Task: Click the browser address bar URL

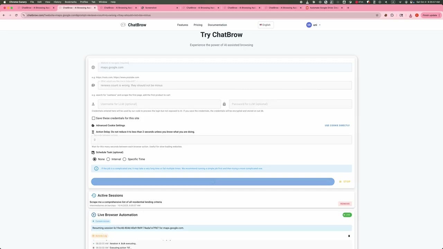Action: coord(89,15)
